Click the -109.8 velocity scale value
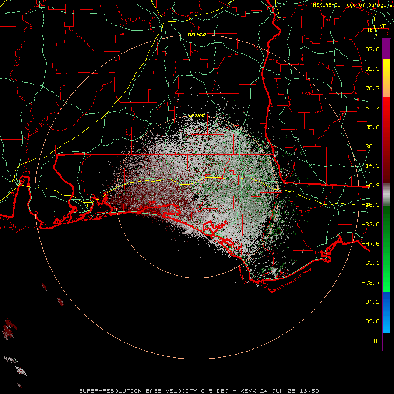The width and height of the screenshot is (394, 394). 369,321
